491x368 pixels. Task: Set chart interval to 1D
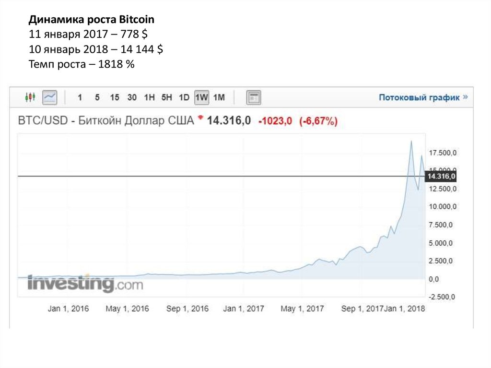(184, 98)
